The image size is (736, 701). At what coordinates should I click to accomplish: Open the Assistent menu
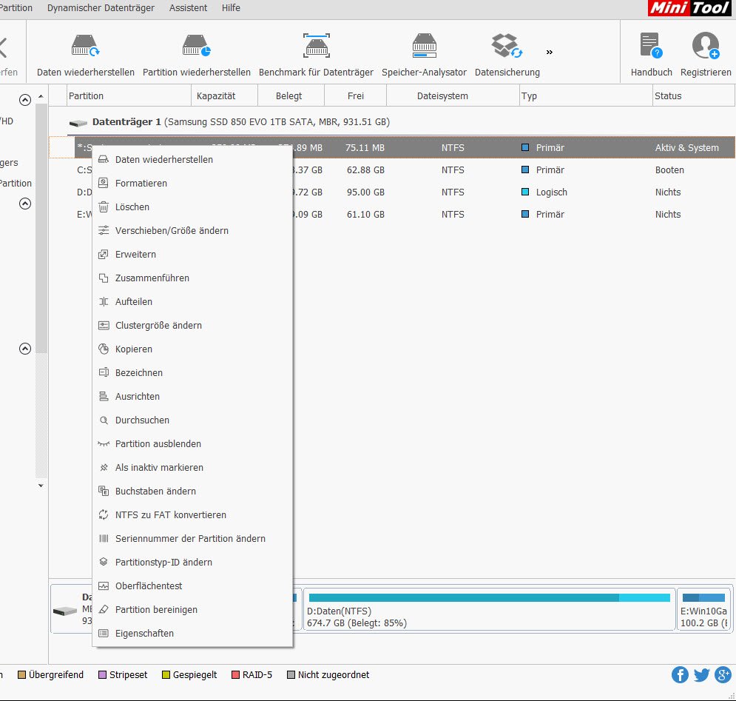(188, 8)
